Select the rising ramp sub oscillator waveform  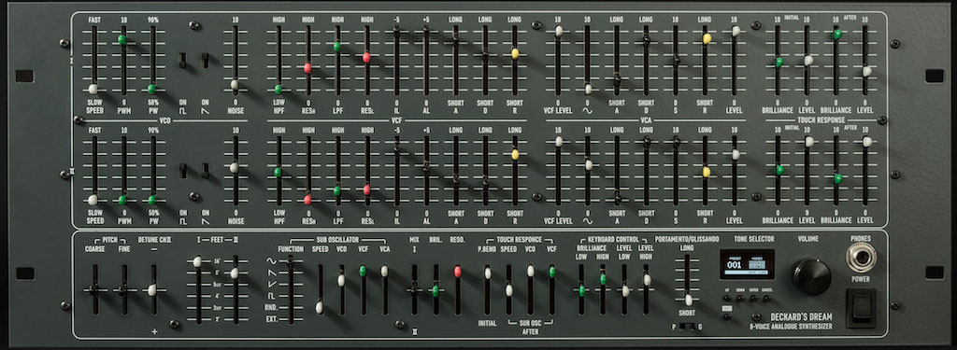pyautogui.click(x=272, y=284)
